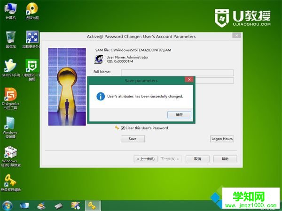Image resolution: width=282 pixels, height=211 pixels.
Task: Click the Save button
Action: (133, 139)
